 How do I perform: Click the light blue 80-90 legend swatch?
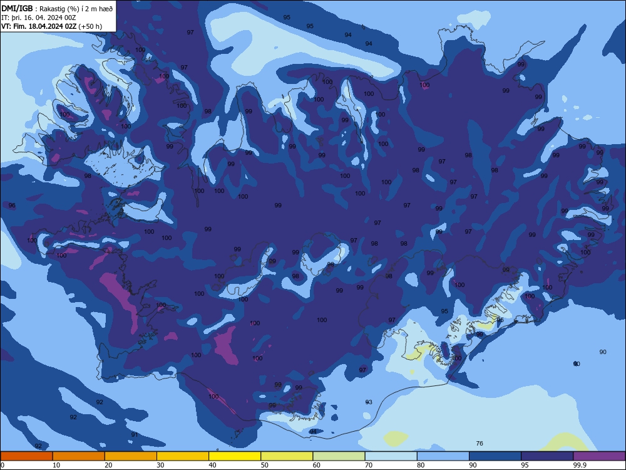pos(443,456)
